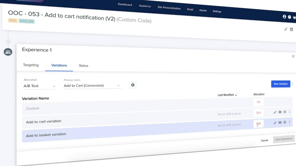Edit the Add to basket variation with pencil

click(275, 123)
